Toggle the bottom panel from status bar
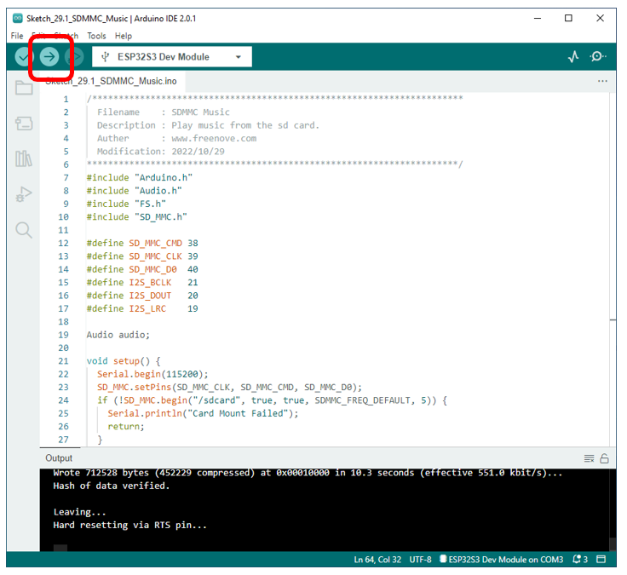The height and width of the screenshot is (575, 627). (x=601, y=559)
